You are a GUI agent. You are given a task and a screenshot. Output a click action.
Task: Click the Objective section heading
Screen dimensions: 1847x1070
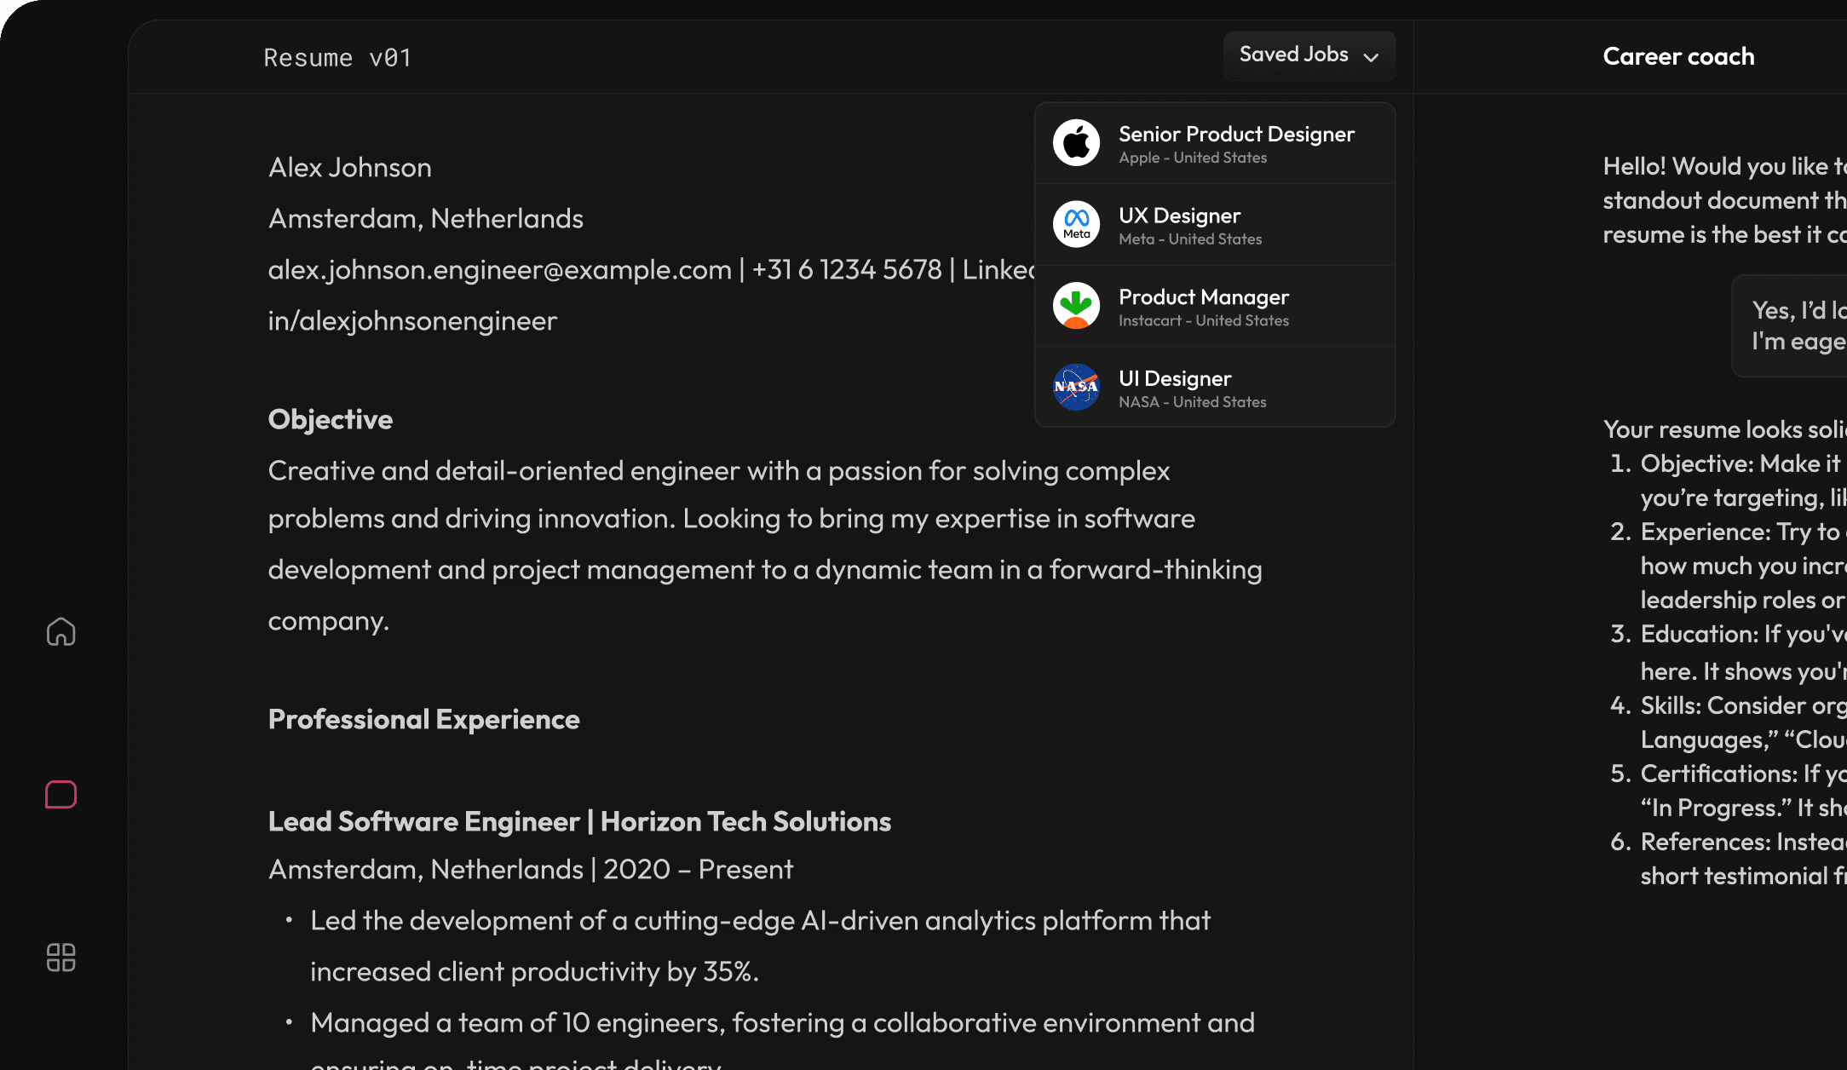(x=330, y=419)
